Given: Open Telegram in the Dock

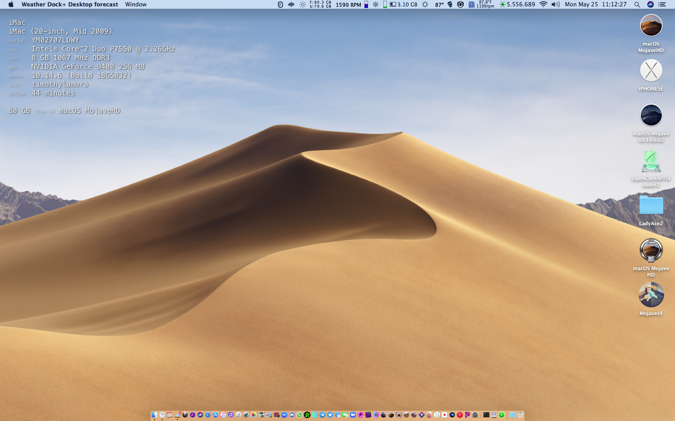Looking at the screenshot, I should click(323, 415).
